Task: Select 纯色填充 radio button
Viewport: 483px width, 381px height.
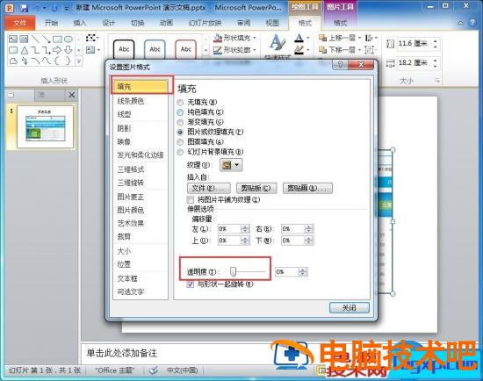Action: [x=180, y=112]
